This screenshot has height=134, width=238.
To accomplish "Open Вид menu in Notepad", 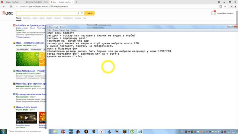I will tap(68, 30).
